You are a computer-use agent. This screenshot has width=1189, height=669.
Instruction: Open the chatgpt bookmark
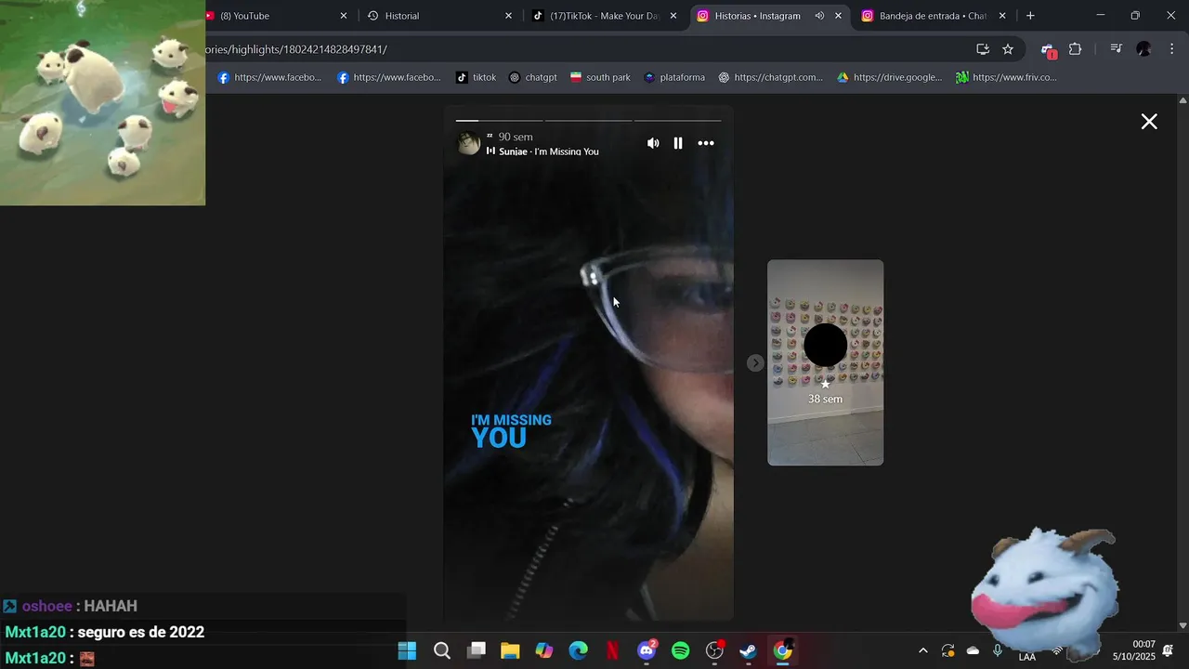[533, 78]
